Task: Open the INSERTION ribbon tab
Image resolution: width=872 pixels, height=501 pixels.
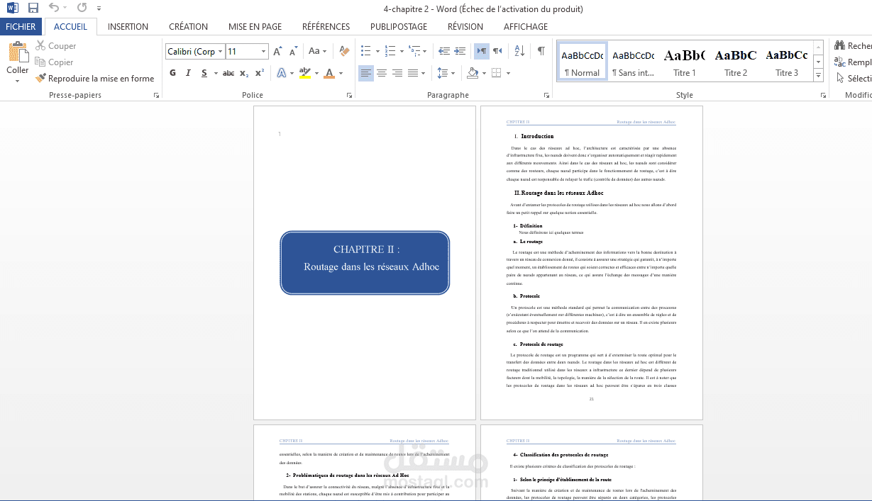Action: point(128,27)
